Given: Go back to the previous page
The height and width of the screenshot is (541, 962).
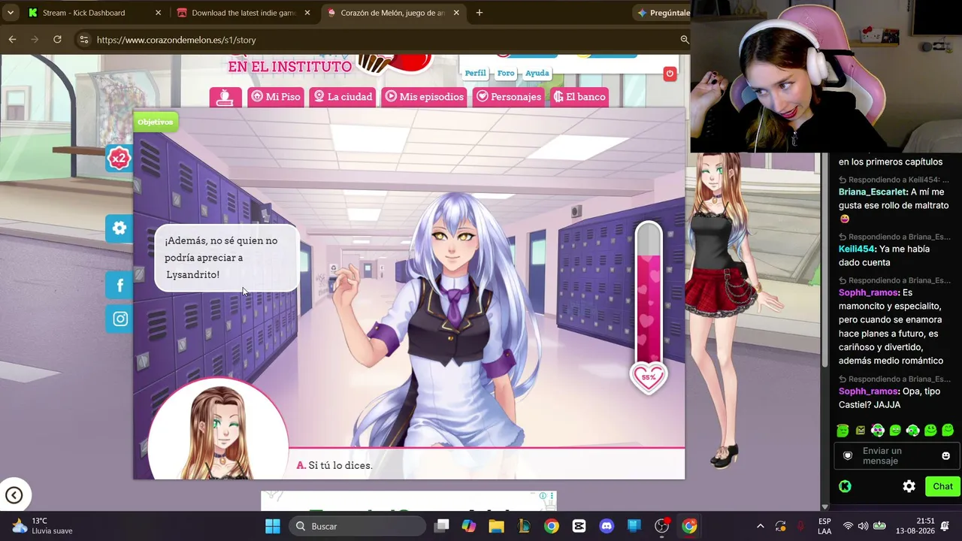Looking at the screenshot, I should click(x=13, y=39).
